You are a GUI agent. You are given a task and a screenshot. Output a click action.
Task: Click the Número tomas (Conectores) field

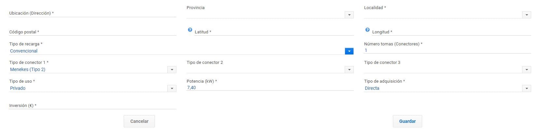click(x=448, y=50)
